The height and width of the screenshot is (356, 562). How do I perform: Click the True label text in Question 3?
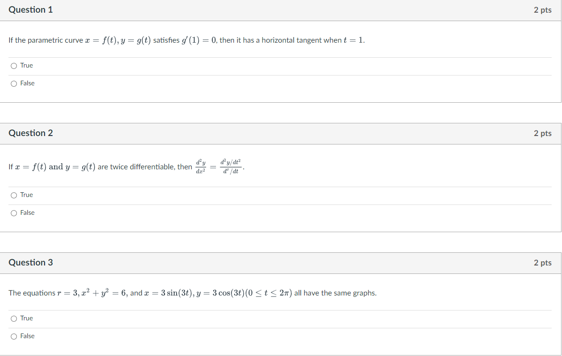(27, 318)
